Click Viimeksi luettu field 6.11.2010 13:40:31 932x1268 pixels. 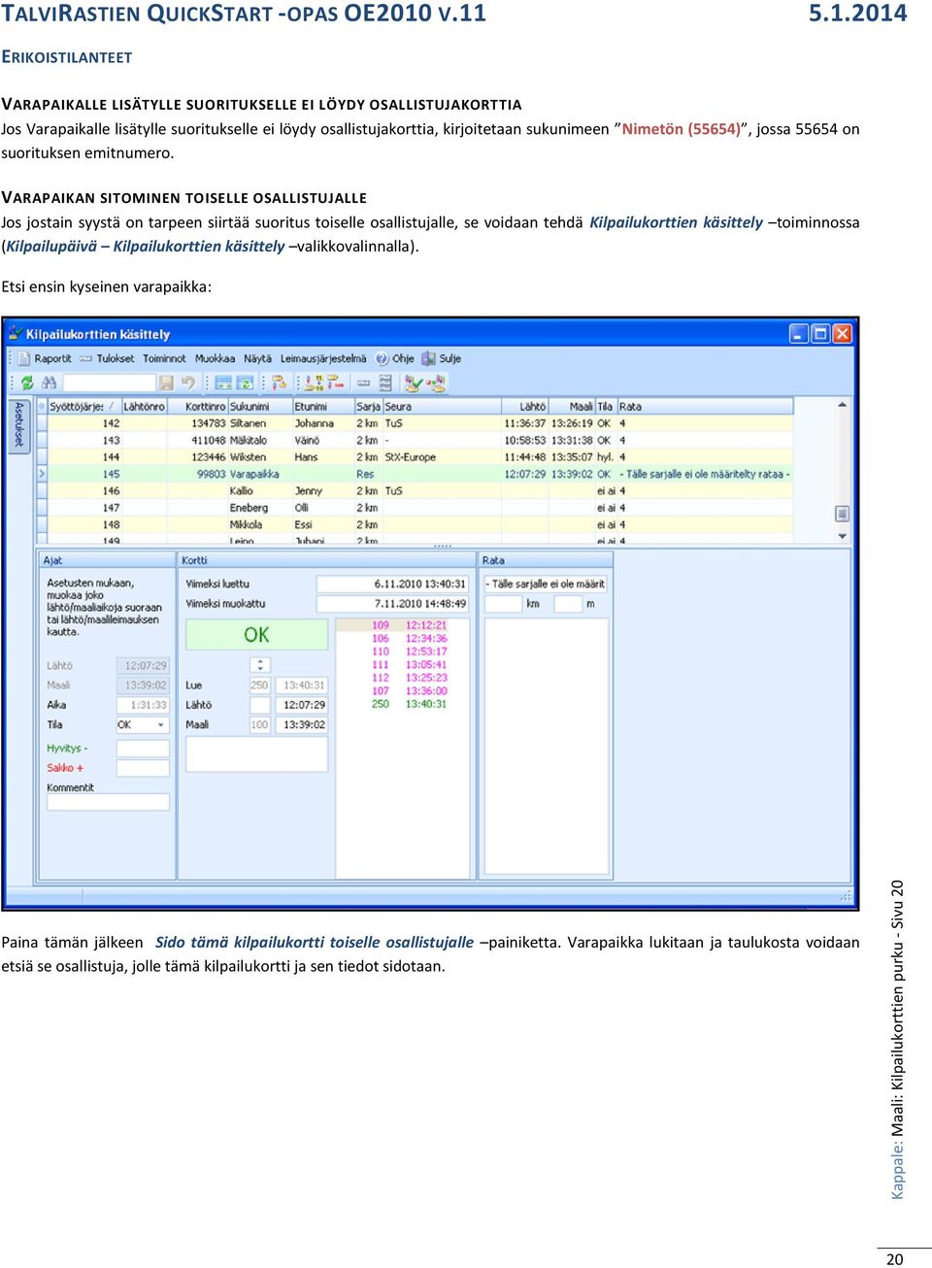[x=393, y=584]
